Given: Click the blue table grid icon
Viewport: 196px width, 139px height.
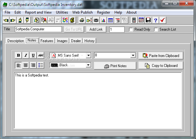Looking at the screenshot, I should [110, 20].
